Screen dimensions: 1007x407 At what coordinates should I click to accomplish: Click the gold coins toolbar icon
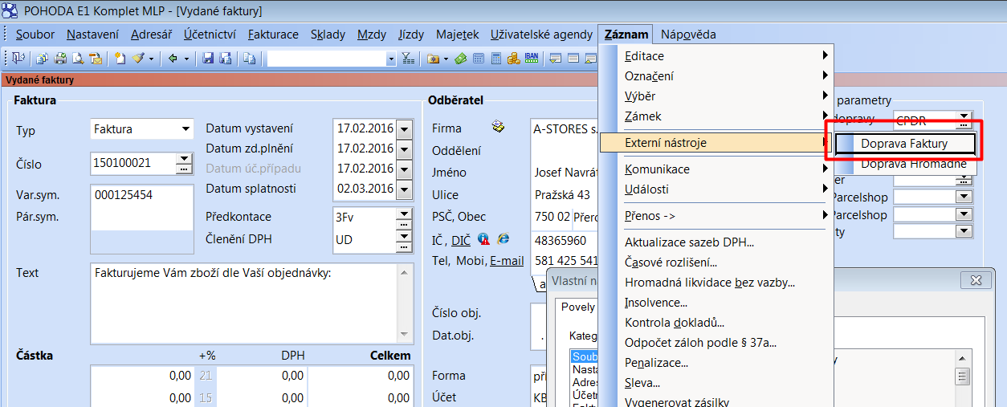[x=513, y=58]
